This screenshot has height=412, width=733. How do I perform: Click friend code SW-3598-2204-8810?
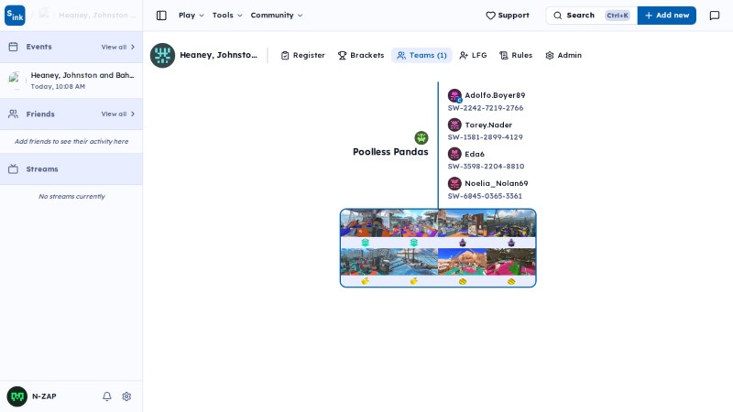pyautogui.click(x=486, y=167)
